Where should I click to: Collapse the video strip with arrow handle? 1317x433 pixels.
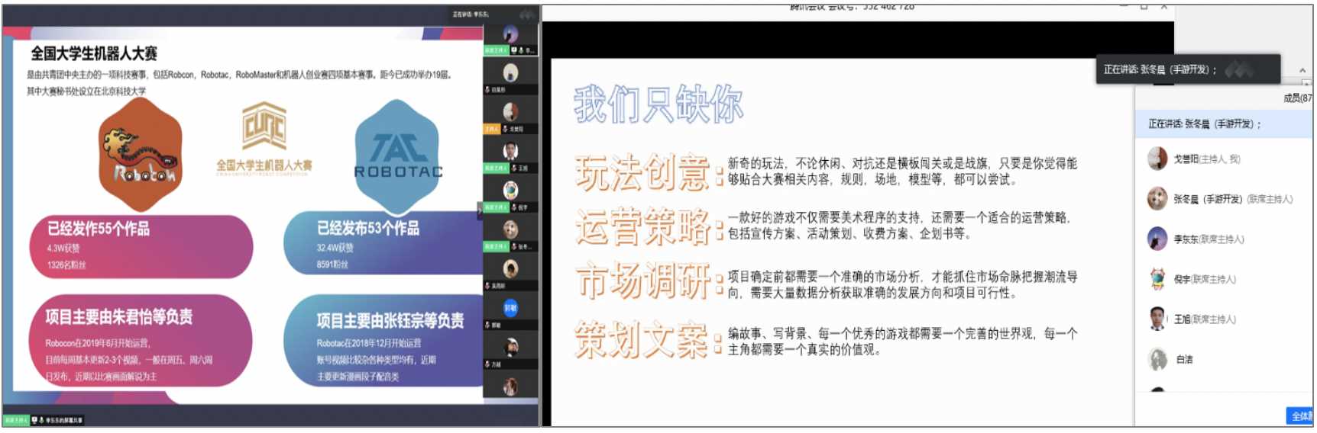(480, 211)
